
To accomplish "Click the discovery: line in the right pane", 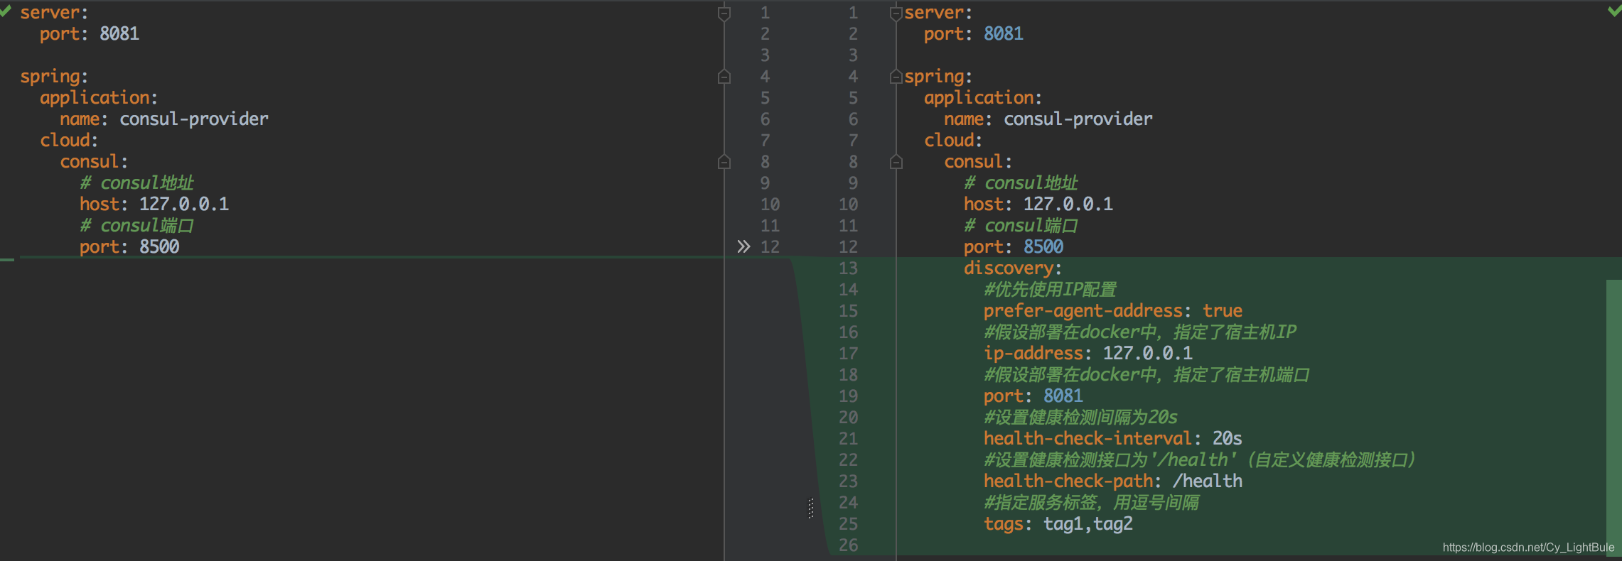I will pos(1012,268).
